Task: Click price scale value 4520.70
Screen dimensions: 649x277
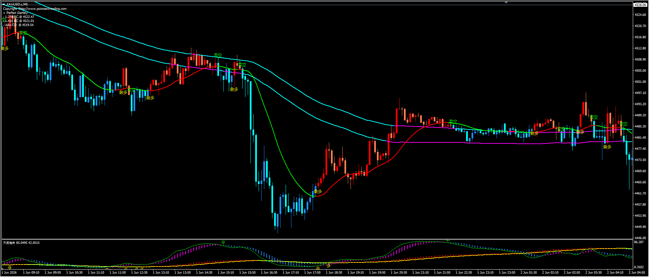Action: 640,26
